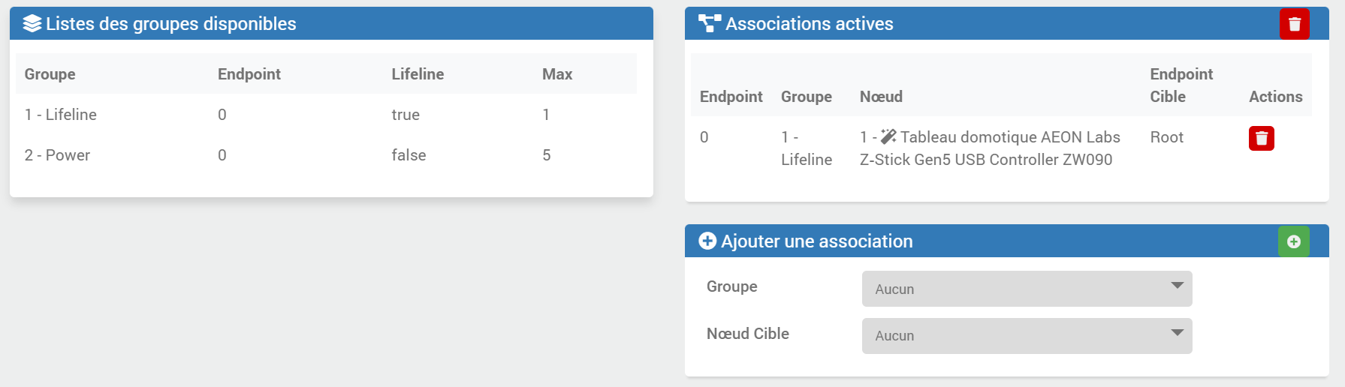Click the Lifeline column header
The height and width of the screenshot is (387, 1345).
(417, 74)
